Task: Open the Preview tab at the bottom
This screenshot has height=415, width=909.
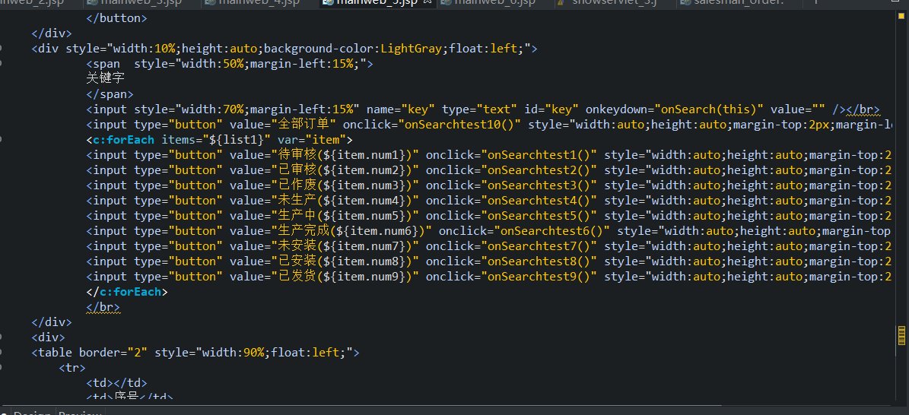Action: 80,413
